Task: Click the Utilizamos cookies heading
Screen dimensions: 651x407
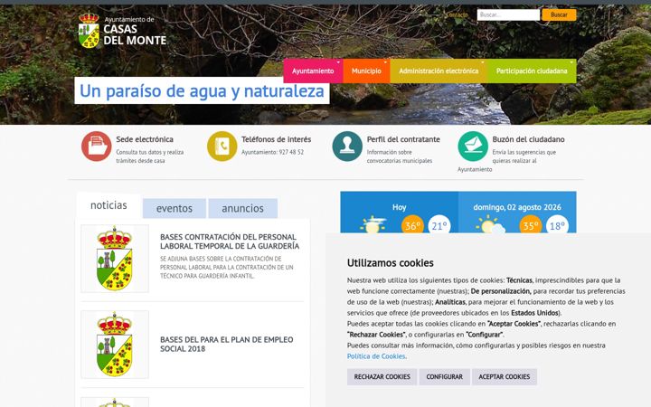Action: tap(391, 263)
